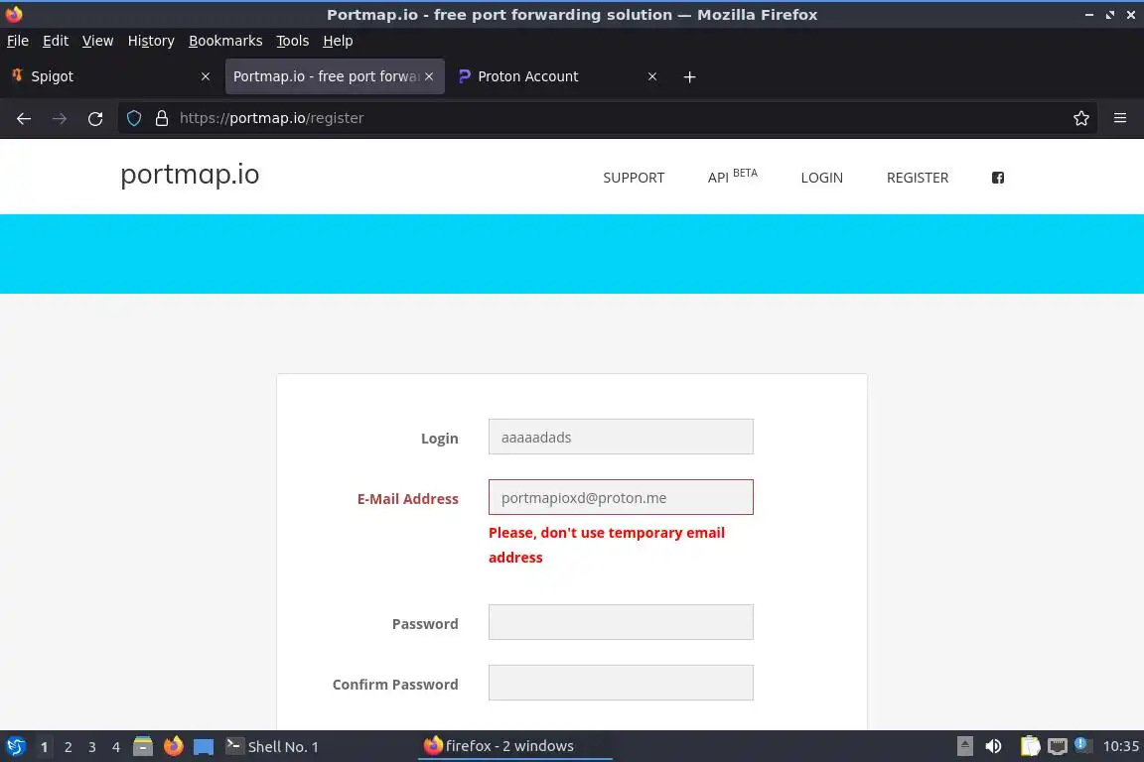Switch to workspace 1

tap(44, 747)
